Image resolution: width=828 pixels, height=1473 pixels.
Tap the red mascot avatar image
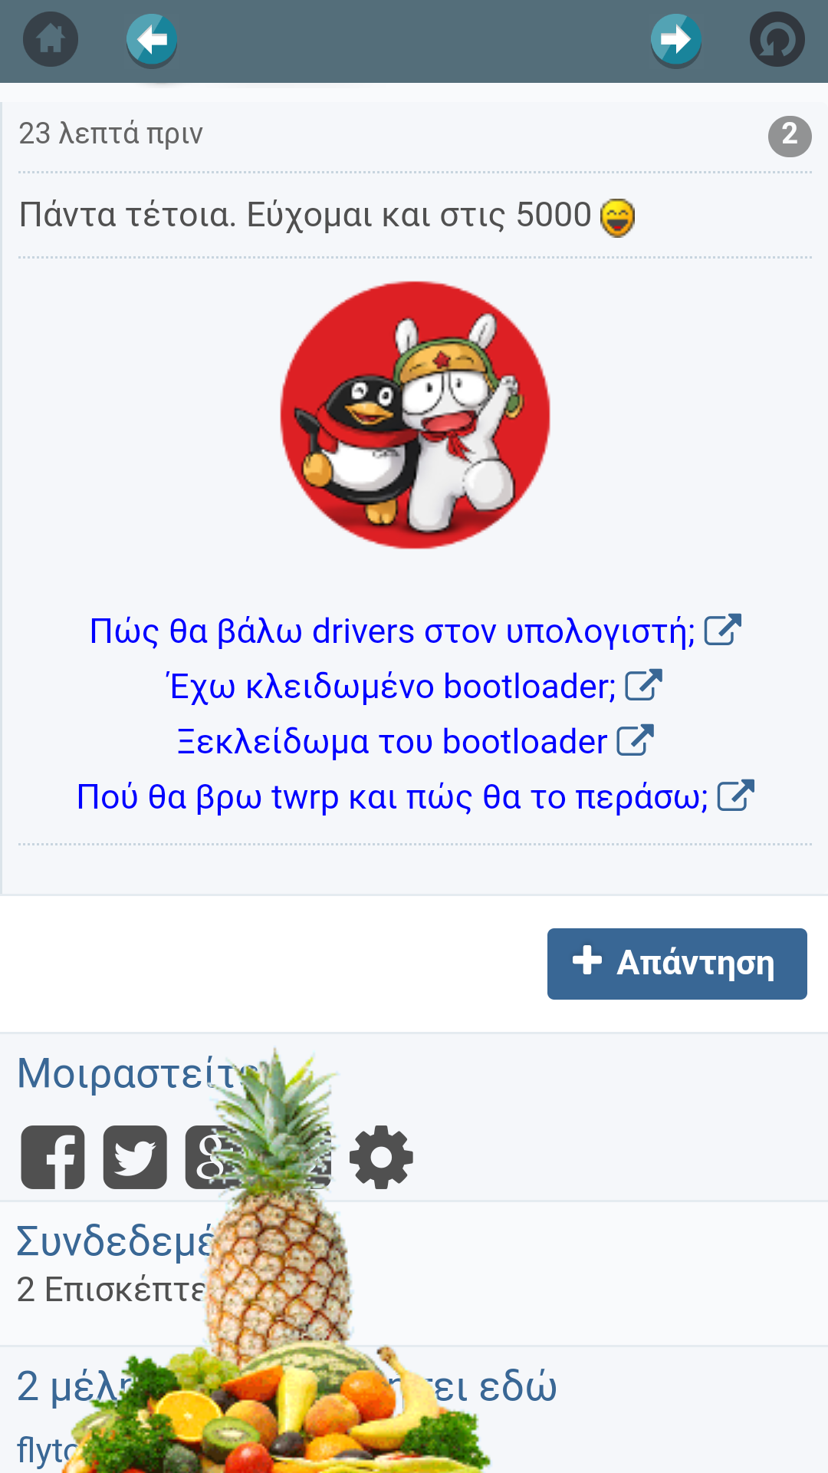pyautogui.click(x=415, y=415)
